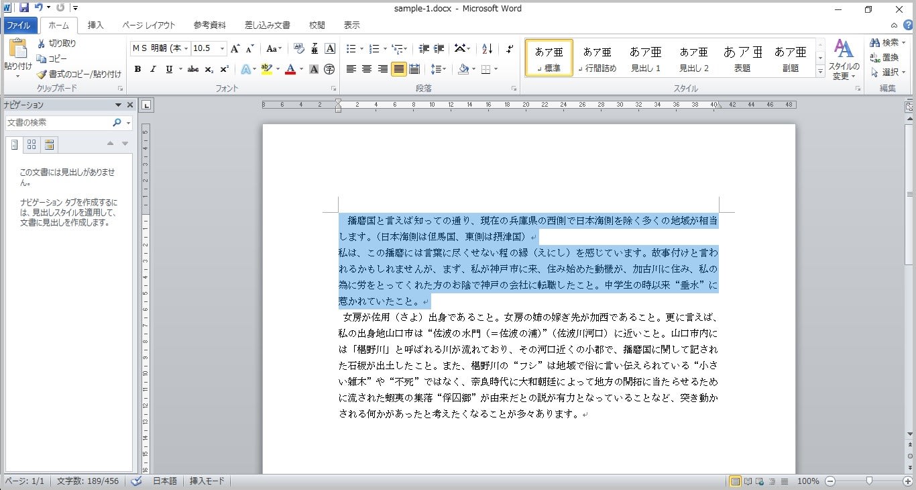This screenshot has height=490, width=916.
Task: Open the font name dropdown (ＭＳ 明朝)
Action: tap(186, 48)
